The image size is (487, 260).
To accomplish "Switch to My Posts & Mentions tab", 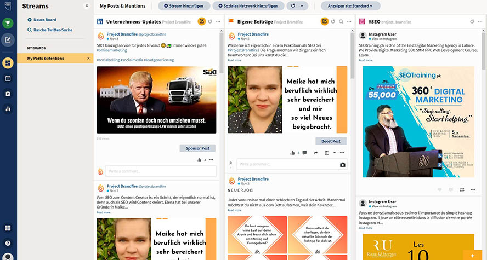I will click(122, 6).
